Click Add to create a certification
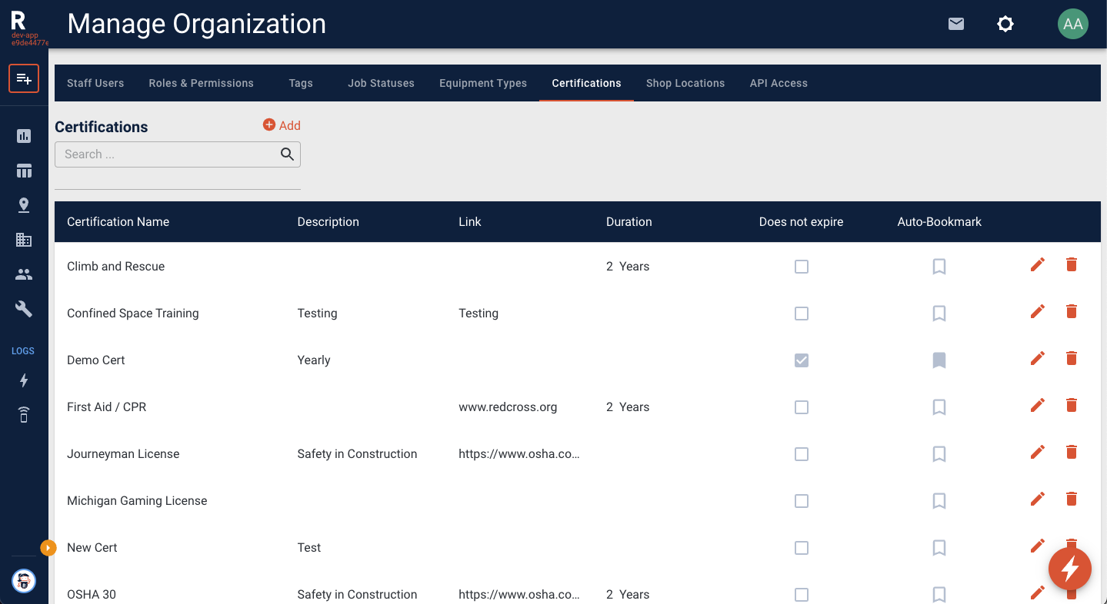Viewport: 1107px width, 604px height. (282, 125)
